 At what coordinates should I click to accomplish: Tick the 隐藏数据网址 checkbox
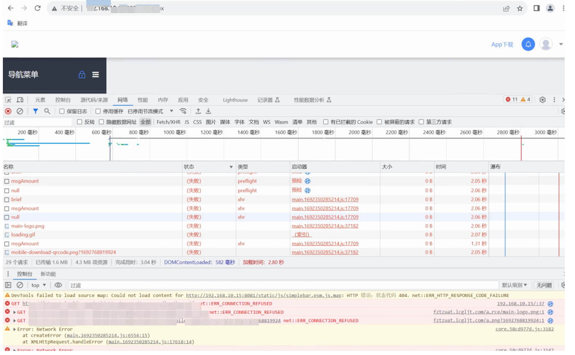tap(101, 122)
